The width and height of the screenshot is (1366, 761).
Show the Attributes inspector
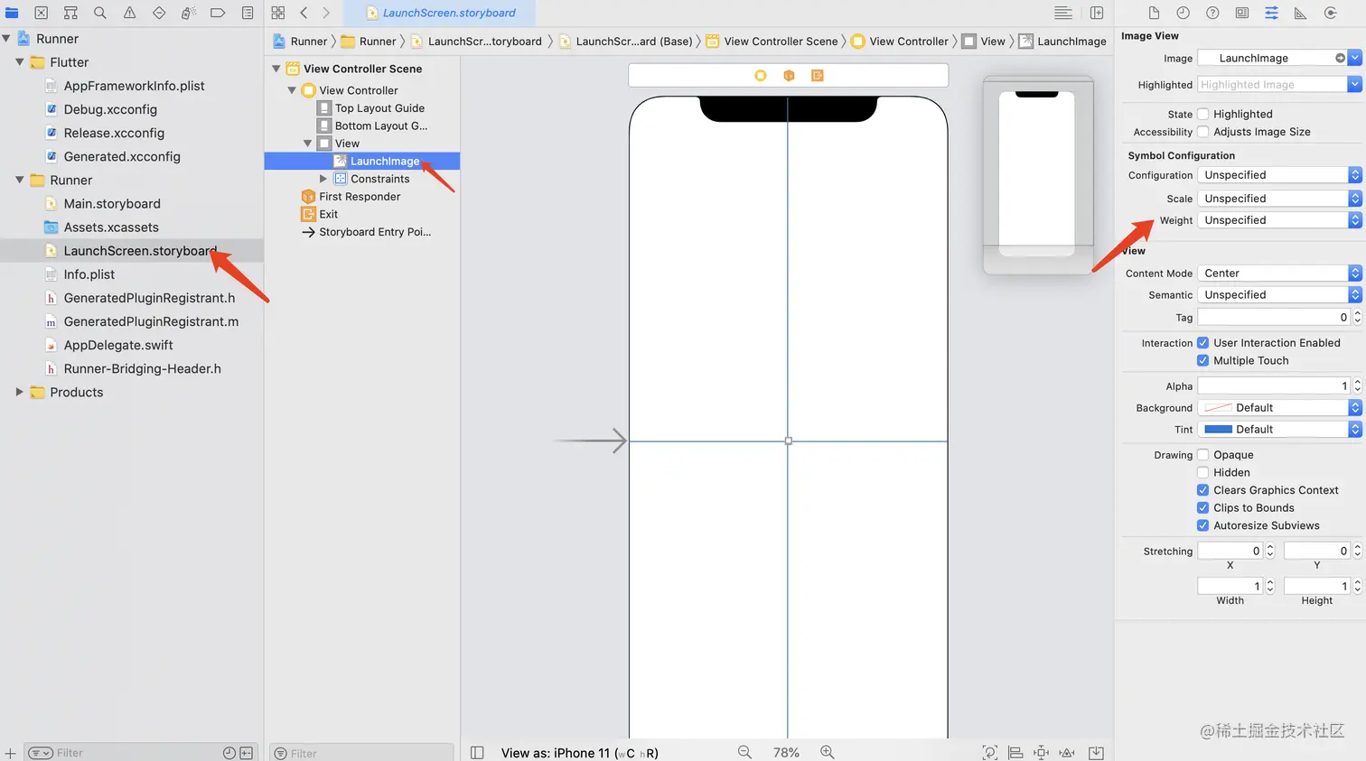(1271, 13)
